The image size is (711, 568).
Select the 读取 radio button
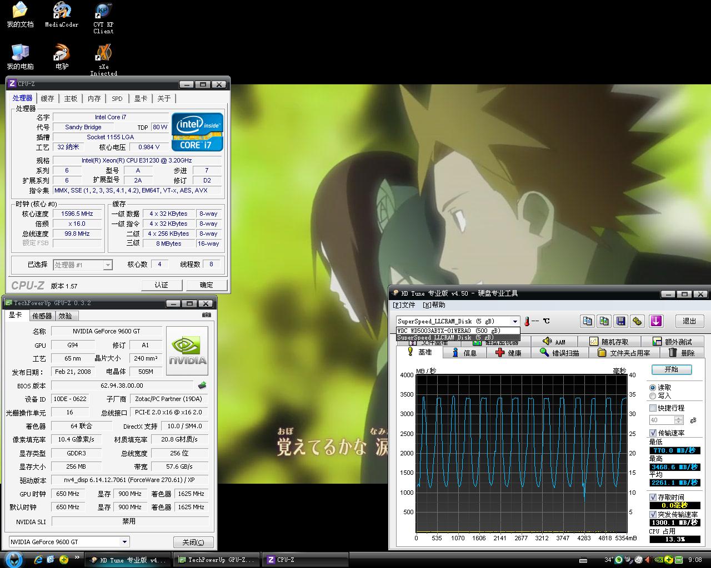[x=653, y=387]
